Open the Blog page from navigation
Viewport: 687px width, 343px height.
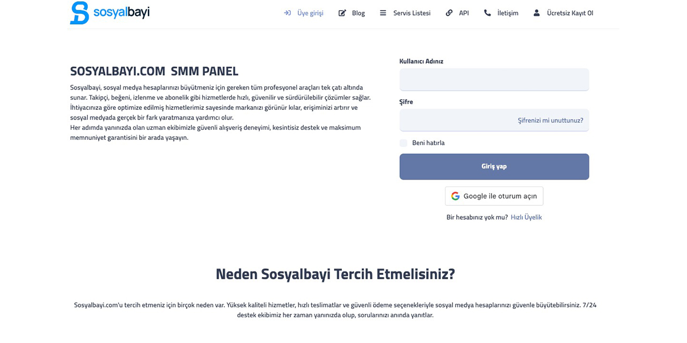click(x=358, y=13)
